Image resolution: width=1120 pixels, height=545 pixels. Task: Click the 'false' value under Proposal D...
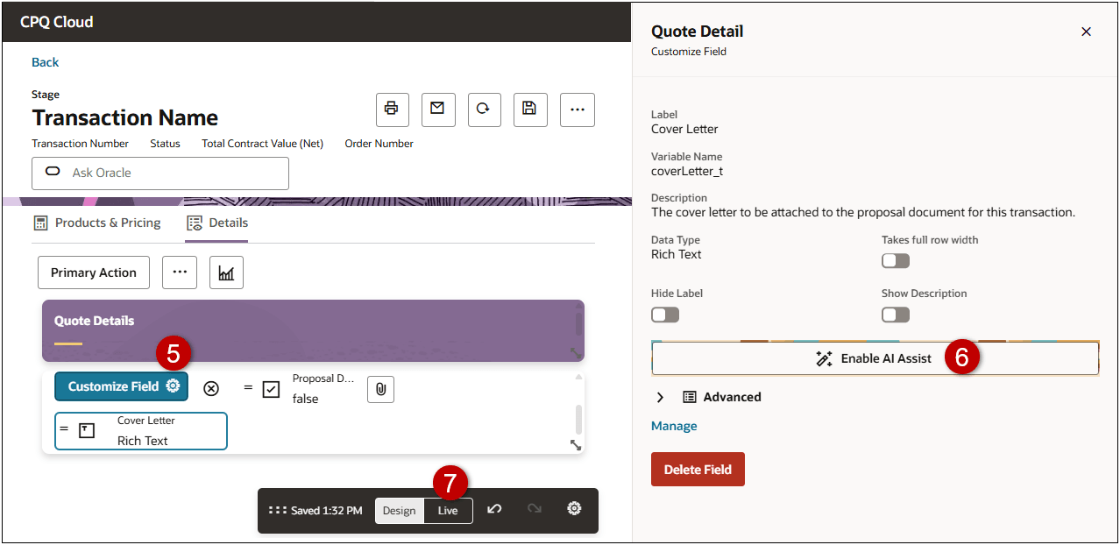(306, 399)
